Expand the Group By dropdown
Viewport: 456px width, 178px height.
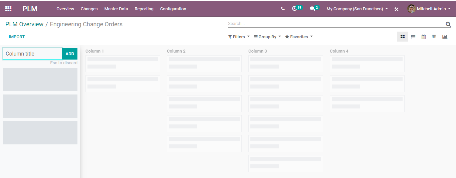coord(267,37)
